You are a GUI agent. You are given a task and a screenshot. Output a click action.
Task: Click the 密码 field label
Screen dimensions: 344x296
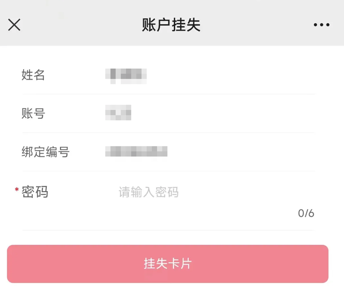pos(35,192)
